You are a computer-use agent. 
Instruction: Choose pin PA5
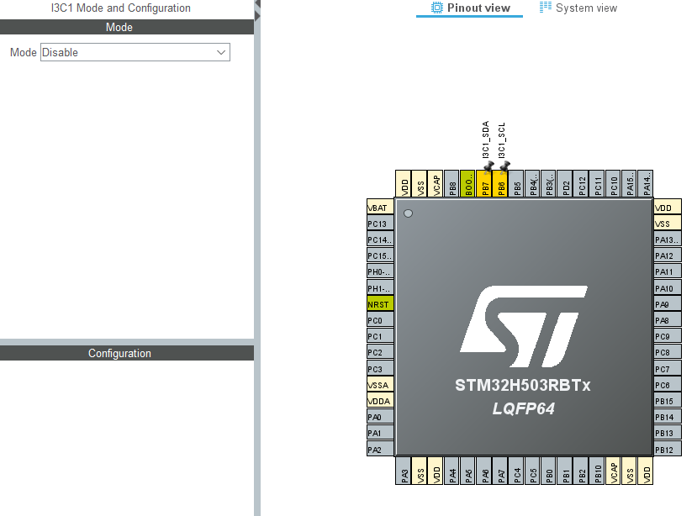(468, 471)
